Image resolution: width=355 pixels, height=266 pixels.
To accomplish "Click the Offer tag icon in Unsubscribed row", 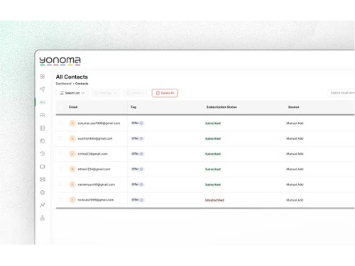I will (x=141, y=200).
